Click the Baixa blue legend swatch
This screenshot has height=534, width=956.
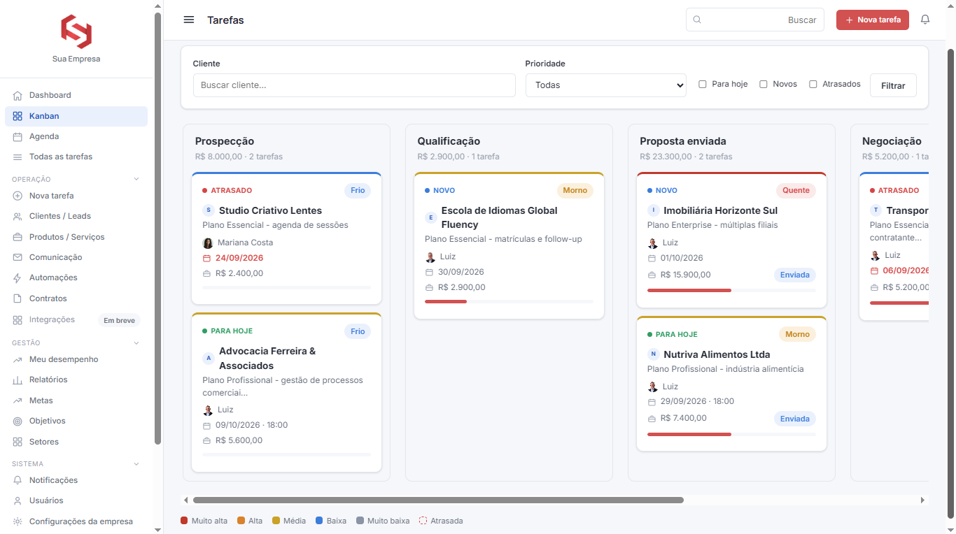(319, 521)
